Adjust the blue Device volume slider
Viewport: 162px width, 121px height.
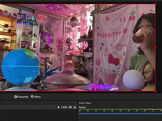[120, 114]
